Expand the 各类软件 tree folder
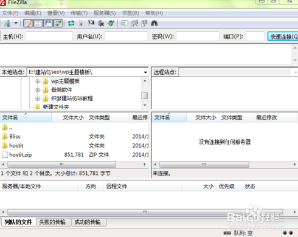The width and height of the screenshot is (298, 237). click(x=38, y=90)
